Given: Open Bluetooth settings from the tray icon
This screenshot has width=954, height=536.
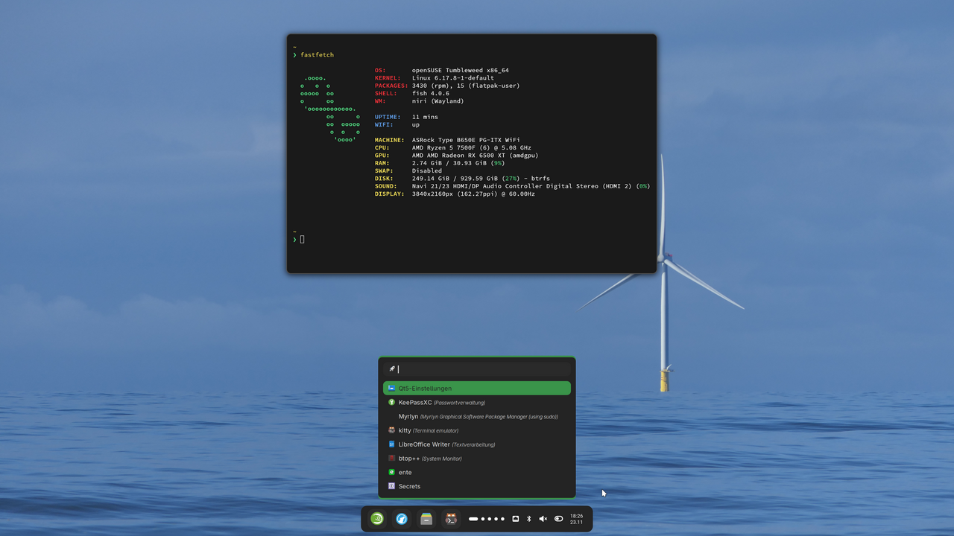Looking at the screenshot, I should click(x=529, y=519).
